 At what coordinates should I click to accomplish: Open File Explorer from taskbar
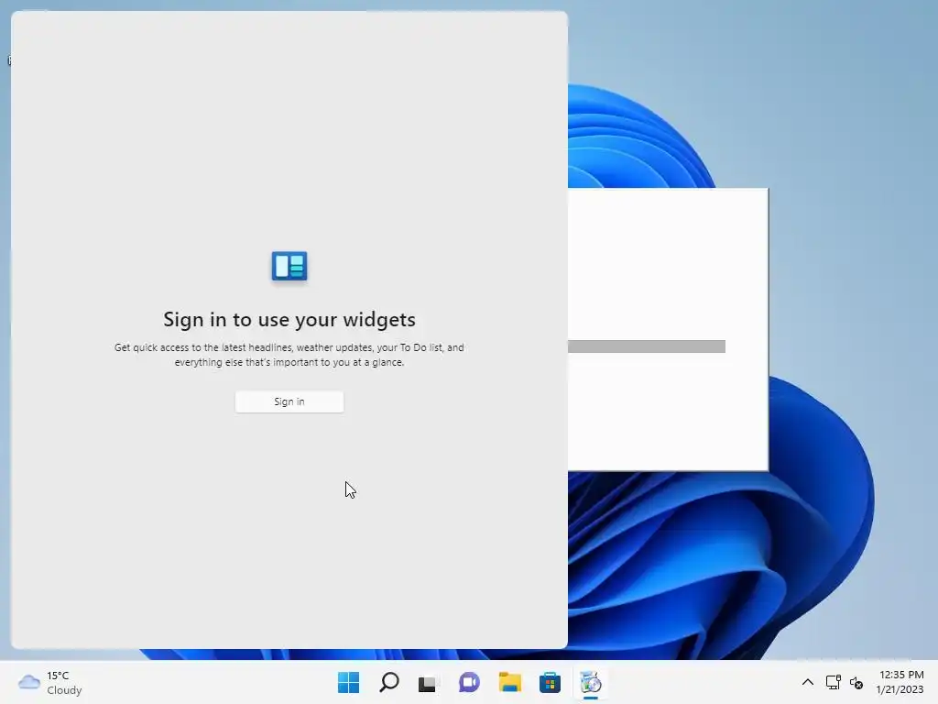(509, 682)
